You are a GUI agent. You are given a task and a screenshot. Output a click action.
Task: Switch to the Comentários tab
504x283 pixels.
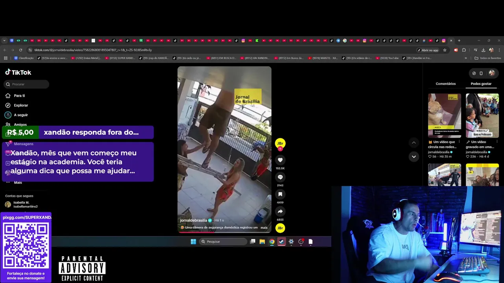[446, 84]
